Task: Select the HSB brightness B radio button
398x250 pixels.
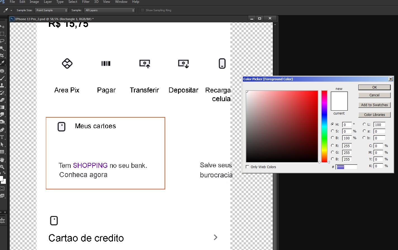Action: point(333,138)
